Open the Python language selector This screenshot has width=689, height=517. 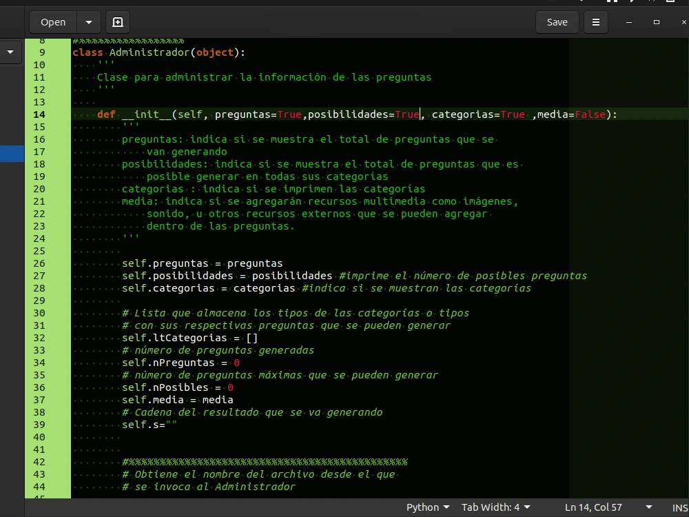tap(428, 507)
